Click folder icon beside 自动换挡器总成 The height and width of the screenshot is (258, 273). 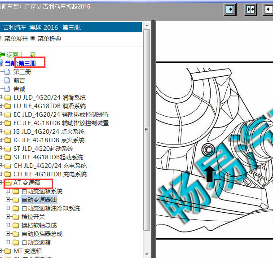[16, 234]
